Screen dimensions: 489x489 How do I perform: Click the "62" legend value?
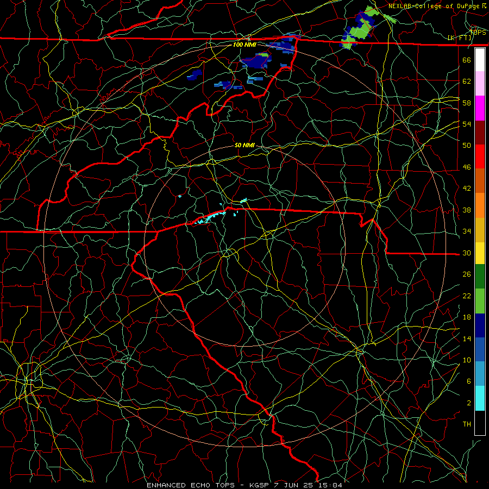(467, 81)
